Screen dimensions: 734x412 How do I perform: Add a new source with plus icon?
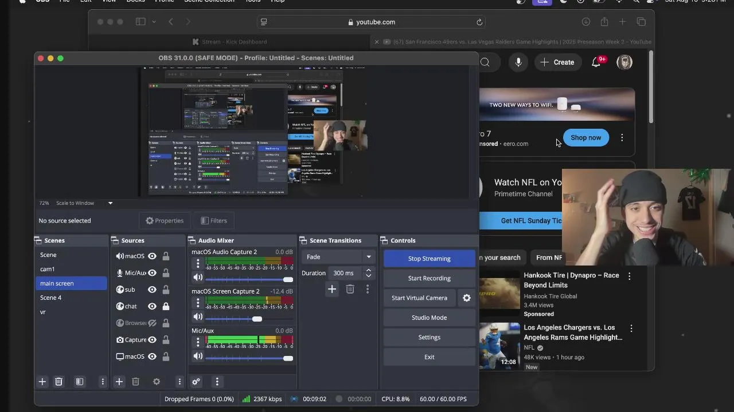[119, 382]
